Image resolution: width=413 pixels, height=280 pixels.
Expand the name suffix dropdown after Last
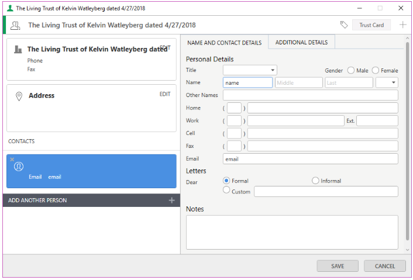click(x=387, y=83)
